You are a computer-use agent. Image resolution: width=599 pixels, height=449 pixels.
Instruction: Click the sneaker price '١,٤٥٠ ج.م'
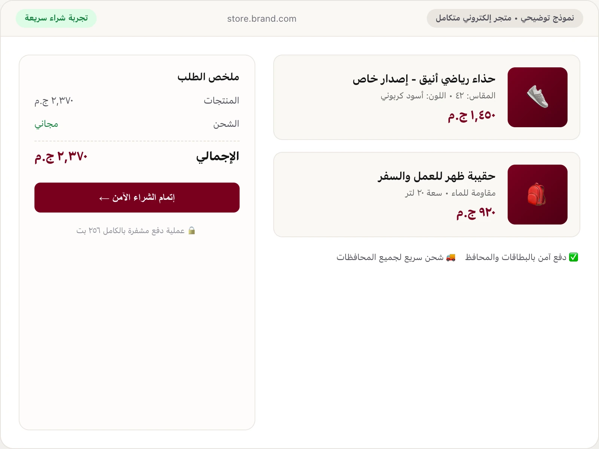tap(472, 116)
